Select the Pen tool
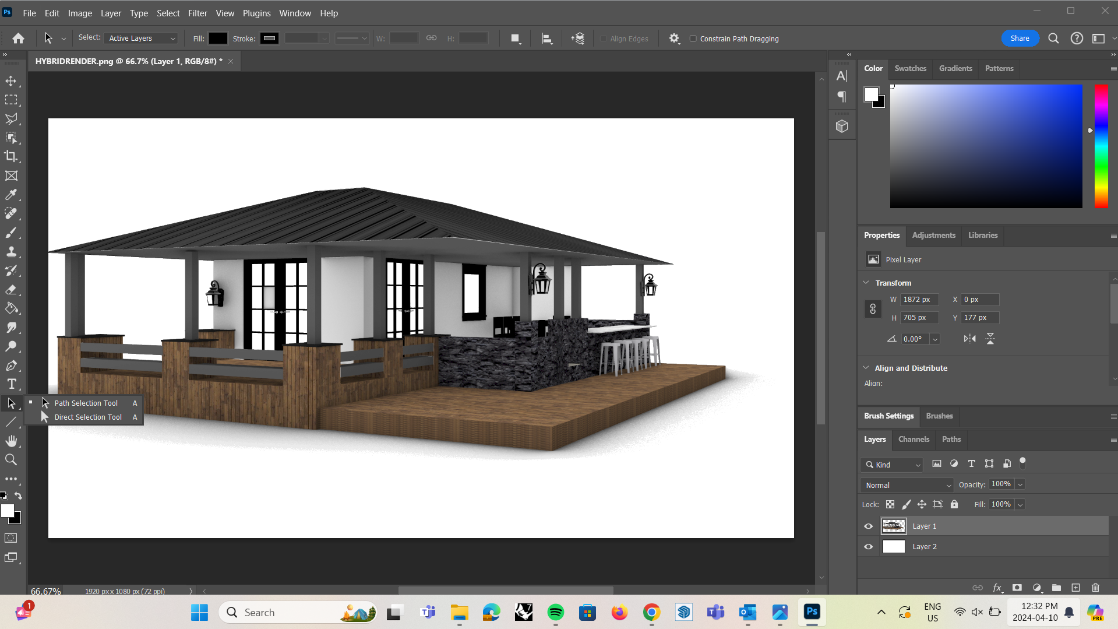Viewport: 1118px width, 629px height. click(11, 366)
